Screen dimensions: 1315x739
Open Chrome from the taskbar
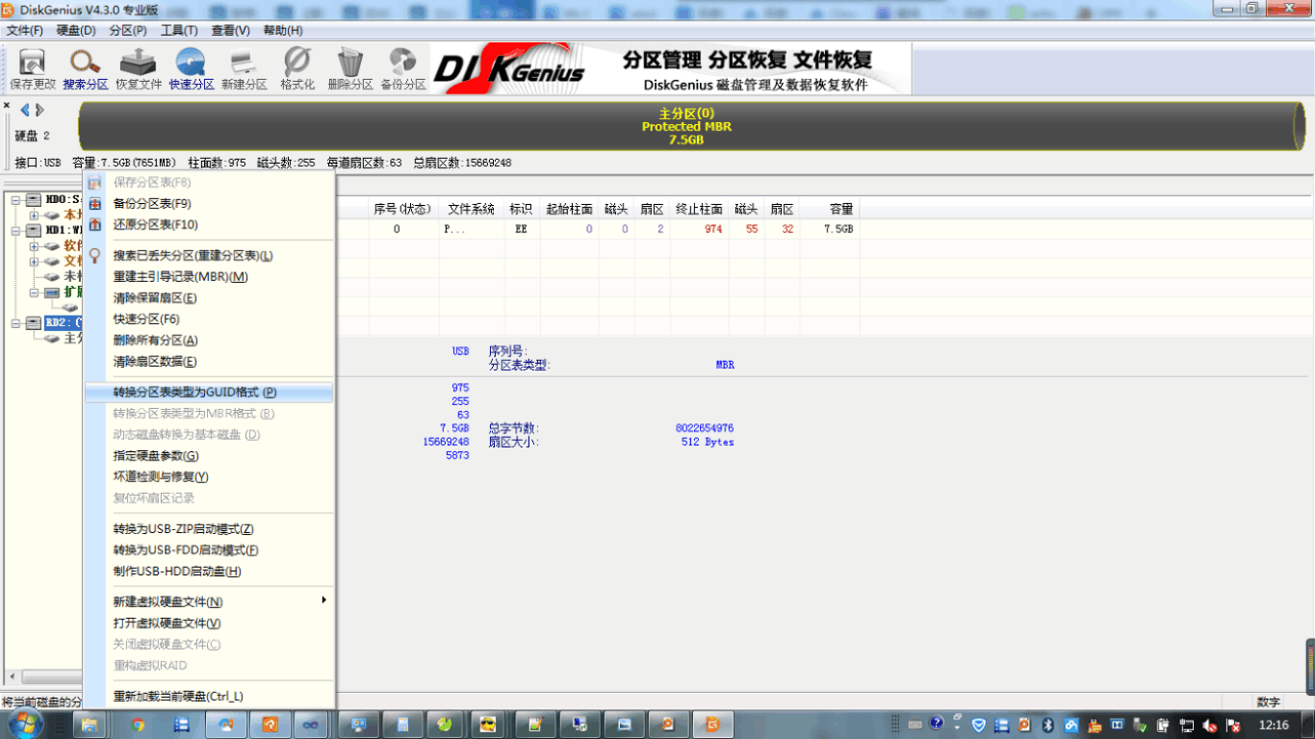pyautogui.click(x=138, y=725)
